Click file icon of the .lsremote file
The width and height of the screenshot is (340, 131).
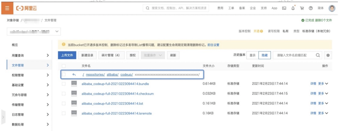pos(74,113)
